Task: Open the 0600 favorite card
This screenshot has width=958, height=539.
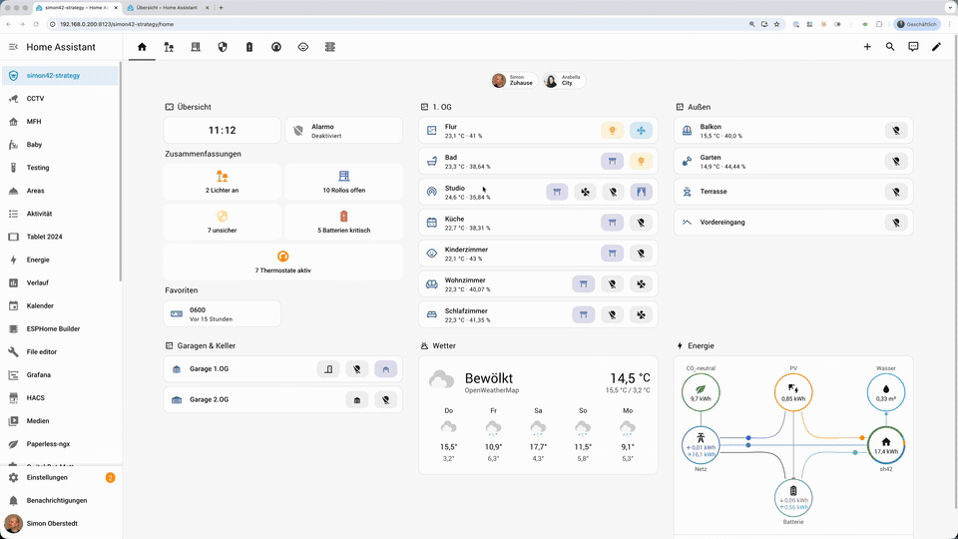Action: pyautogui.click(x=222, y=313)
